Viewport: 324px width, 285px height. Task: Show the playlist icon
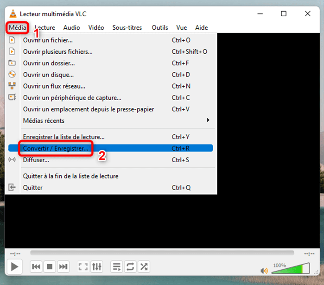point(117,266)
